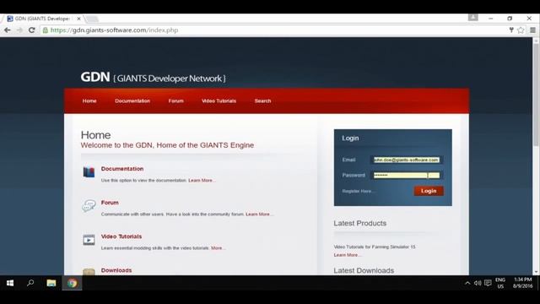Click the saved password key icon

(x=511, y=30)
